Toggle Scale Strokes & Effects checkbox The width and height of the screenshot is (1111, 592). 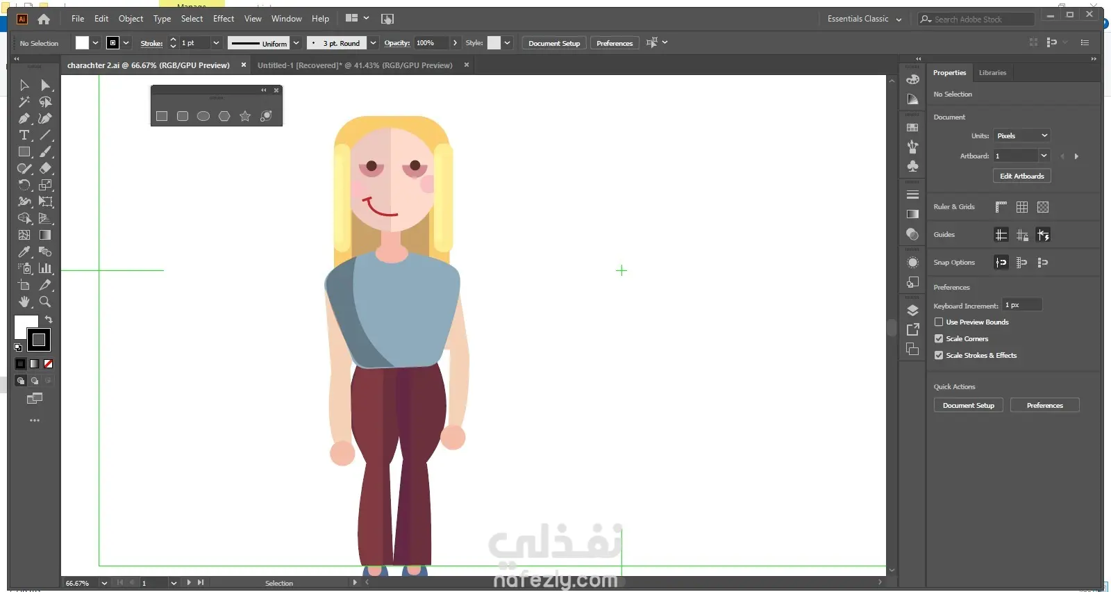(939, 356)
